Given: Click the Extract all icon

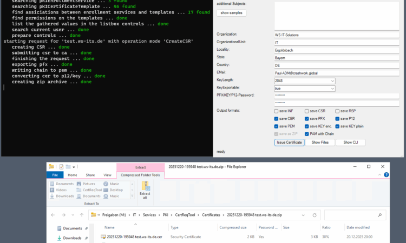Looking at the screenshot, I should tap(145, 191).
